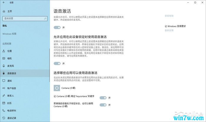Click the notifications (通知) icon
The image size is (206, 122).
pyautogui.click(x=4, y=81)
